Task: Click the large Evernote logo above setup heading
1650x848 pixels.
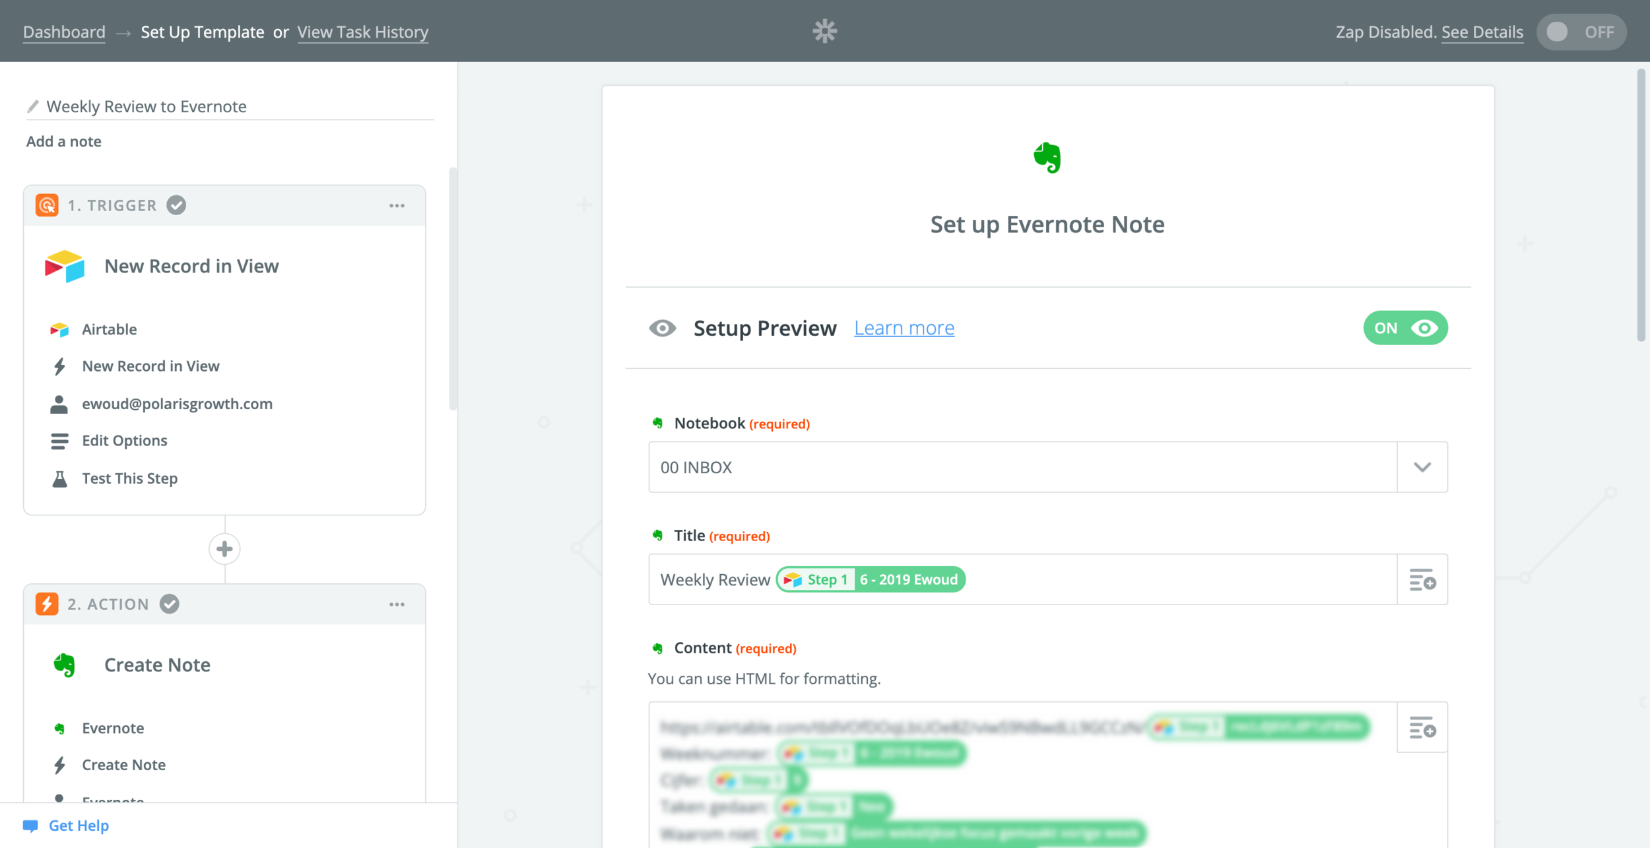Action: click(1047, 158)
